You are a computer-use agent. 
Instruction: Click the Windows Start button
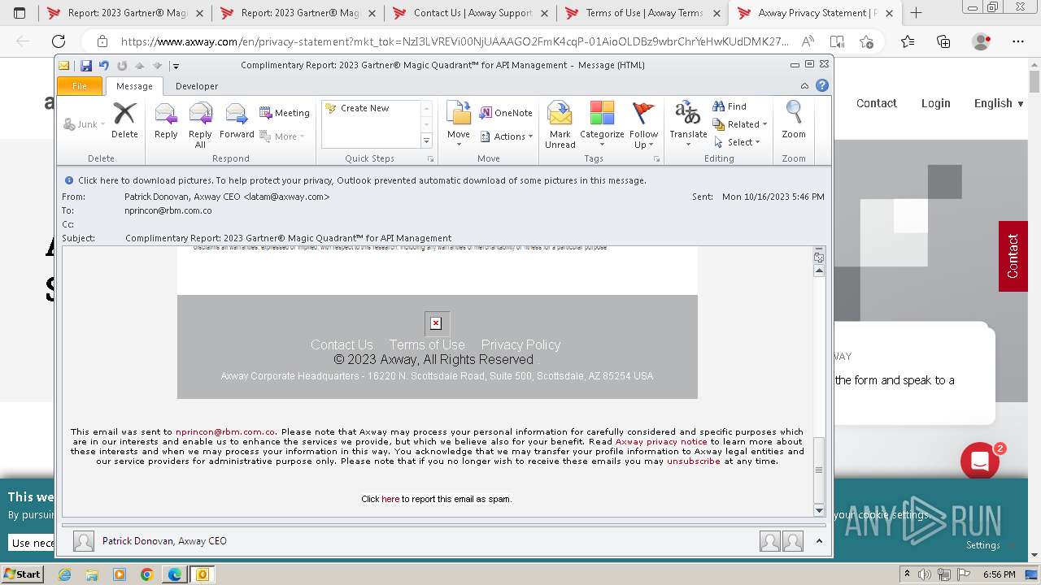(x=22, y=574)
